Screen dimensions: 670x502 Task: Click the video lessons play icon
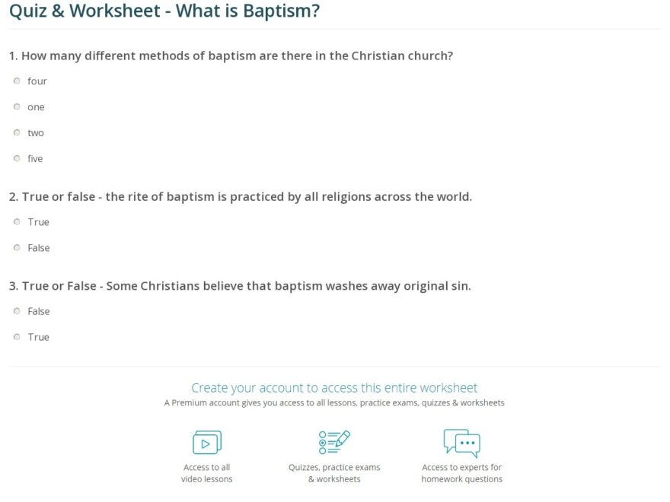tap(206, 442)
